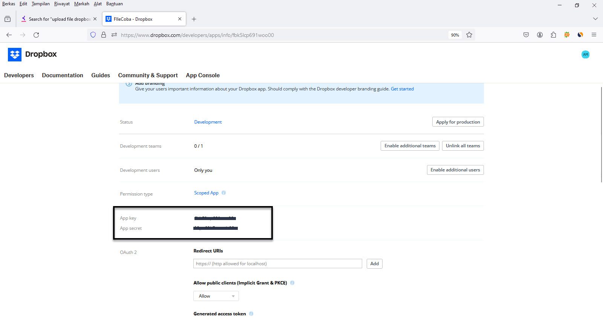The height and width of the screenshot is (321, 603).
Task: Switch to the upload file dropbox search tab
Action: [59, 19]
